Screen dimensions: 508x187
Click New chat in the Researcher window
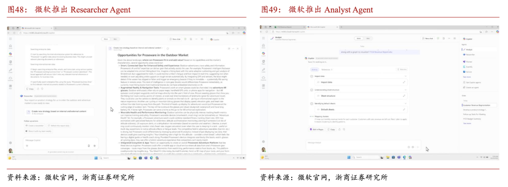point(175,39)
